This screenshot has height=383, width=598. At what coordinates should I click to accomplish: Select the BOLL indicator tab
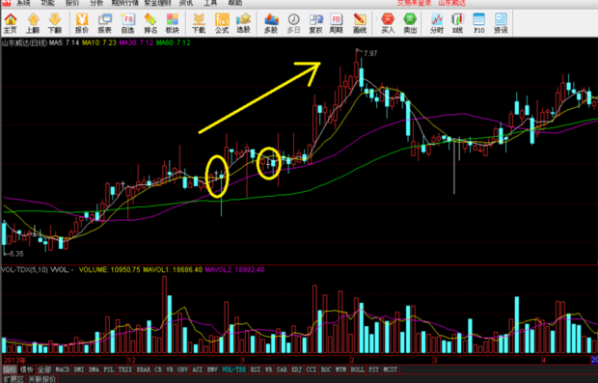pyautogui.click(x=357, y=369)
